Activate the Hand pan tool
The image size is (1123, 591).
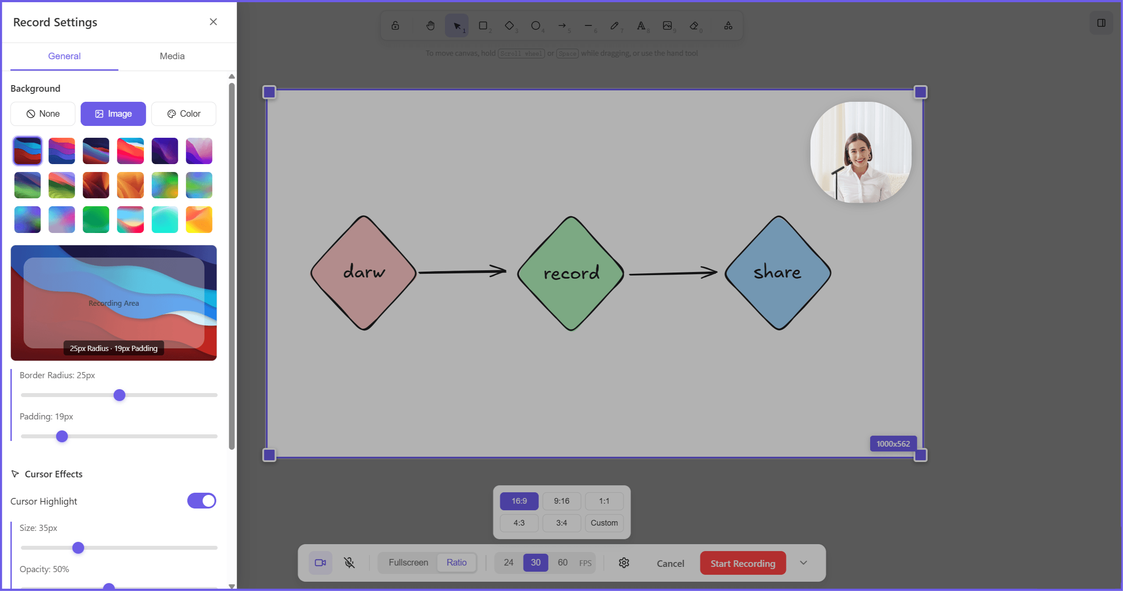coord(430,25)
